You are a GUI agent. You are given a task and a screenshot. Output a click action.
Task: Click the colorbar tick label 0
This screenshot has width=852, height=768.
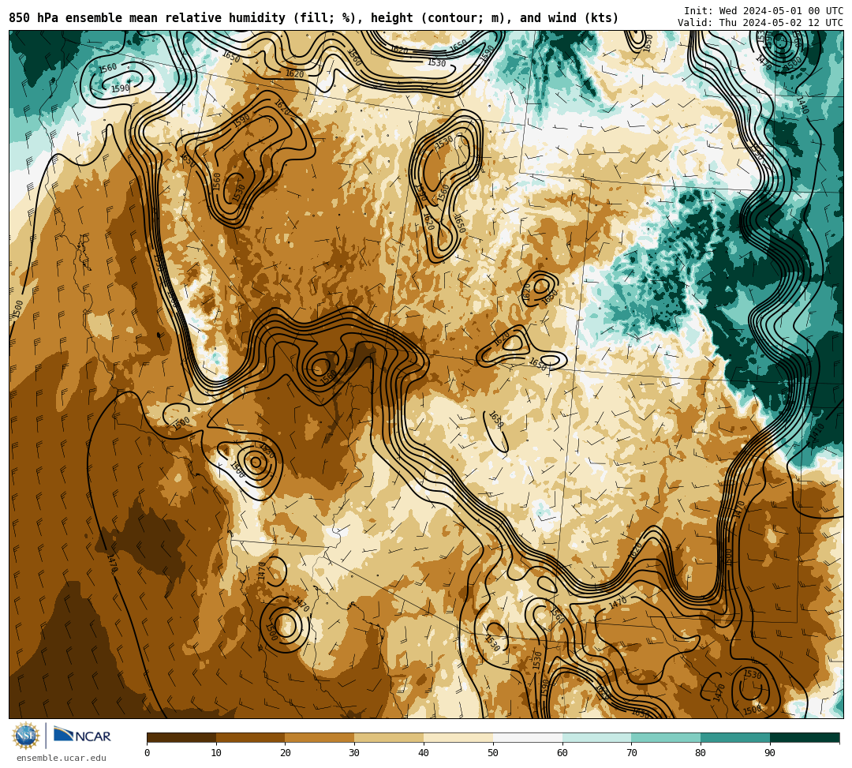pos(148,753)
